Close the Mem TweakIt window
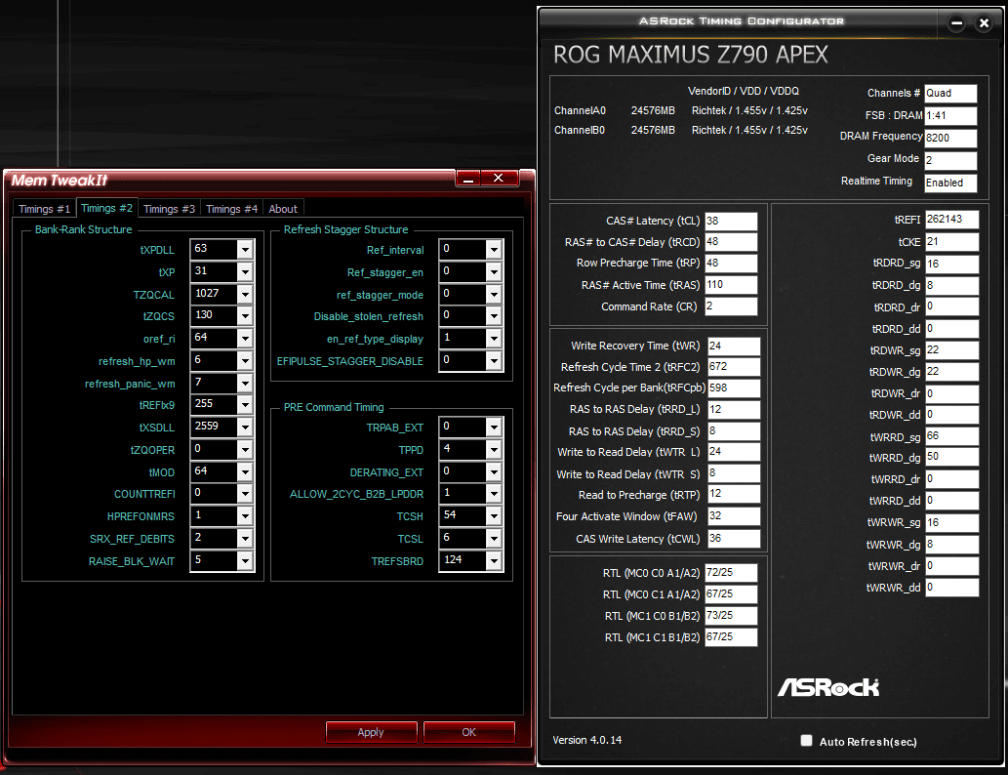The image size is (1008, 775). point(499,179)
